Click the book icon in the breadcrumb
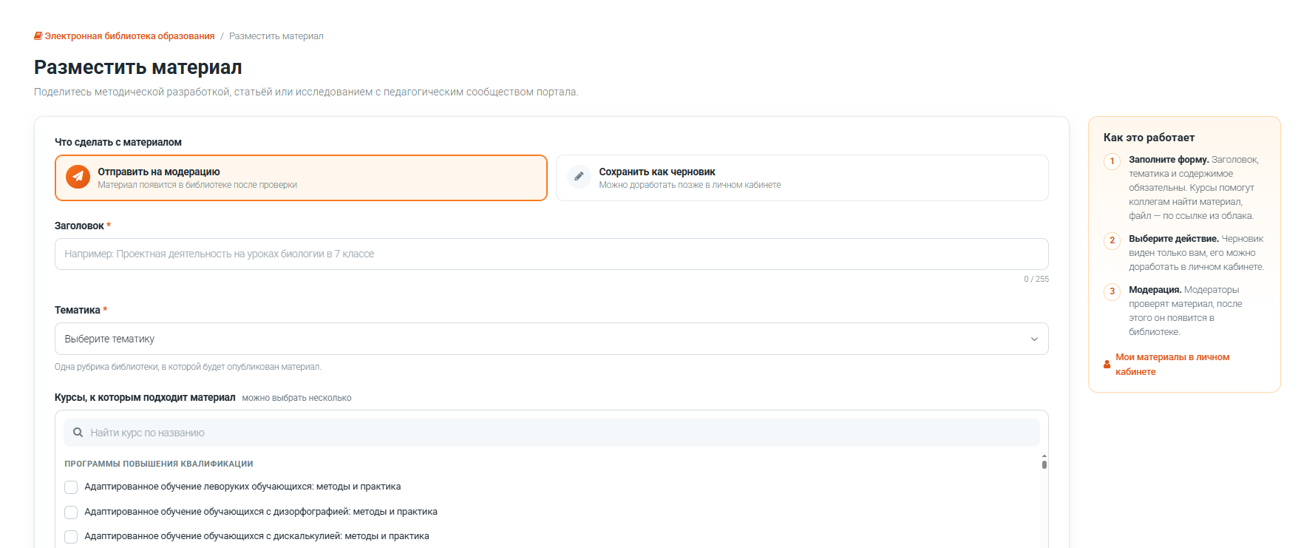The image size is (1315, 548). tap(38, 36)
